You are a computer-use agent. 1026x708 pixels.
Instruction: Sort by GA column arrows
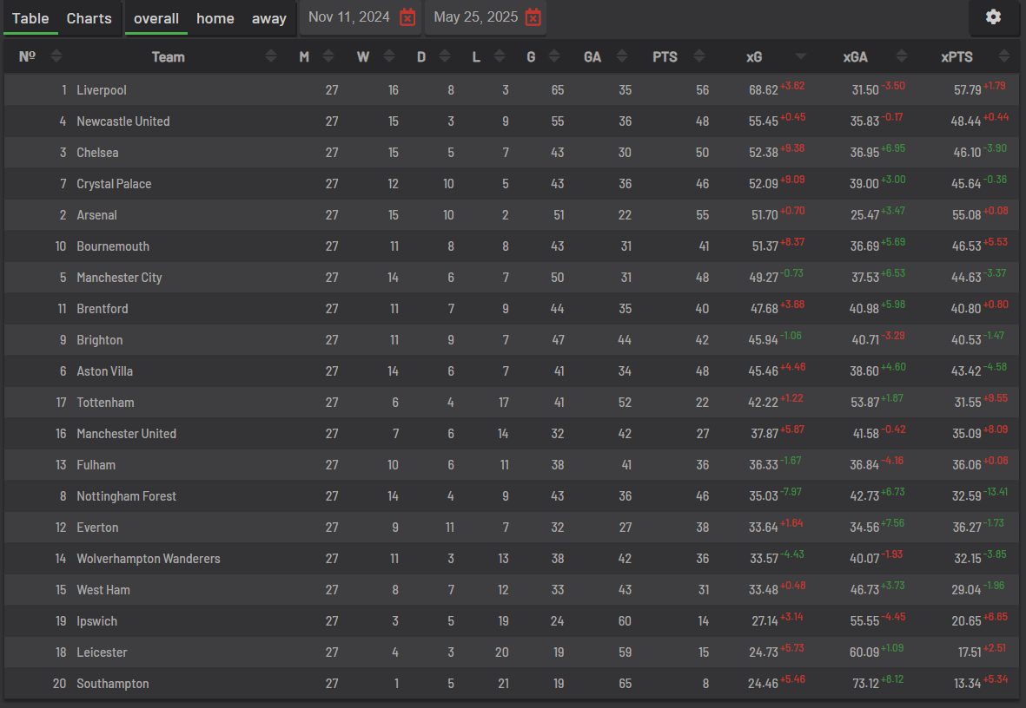point(622,56)
